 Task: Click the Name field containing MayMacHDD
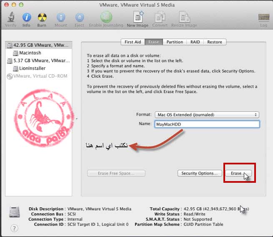pos(207,124)
